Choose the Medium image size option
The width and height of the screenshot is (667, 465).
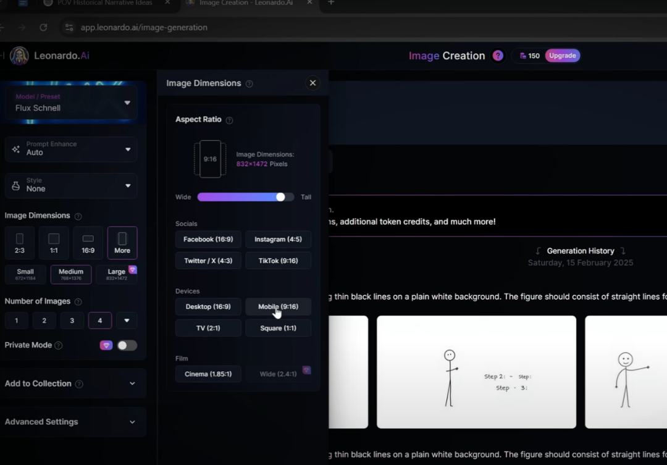coord(70,274)
